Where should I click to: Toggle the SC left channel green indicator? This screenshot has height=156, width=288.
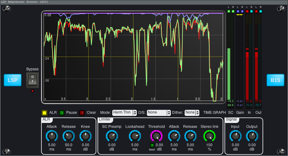229,11
